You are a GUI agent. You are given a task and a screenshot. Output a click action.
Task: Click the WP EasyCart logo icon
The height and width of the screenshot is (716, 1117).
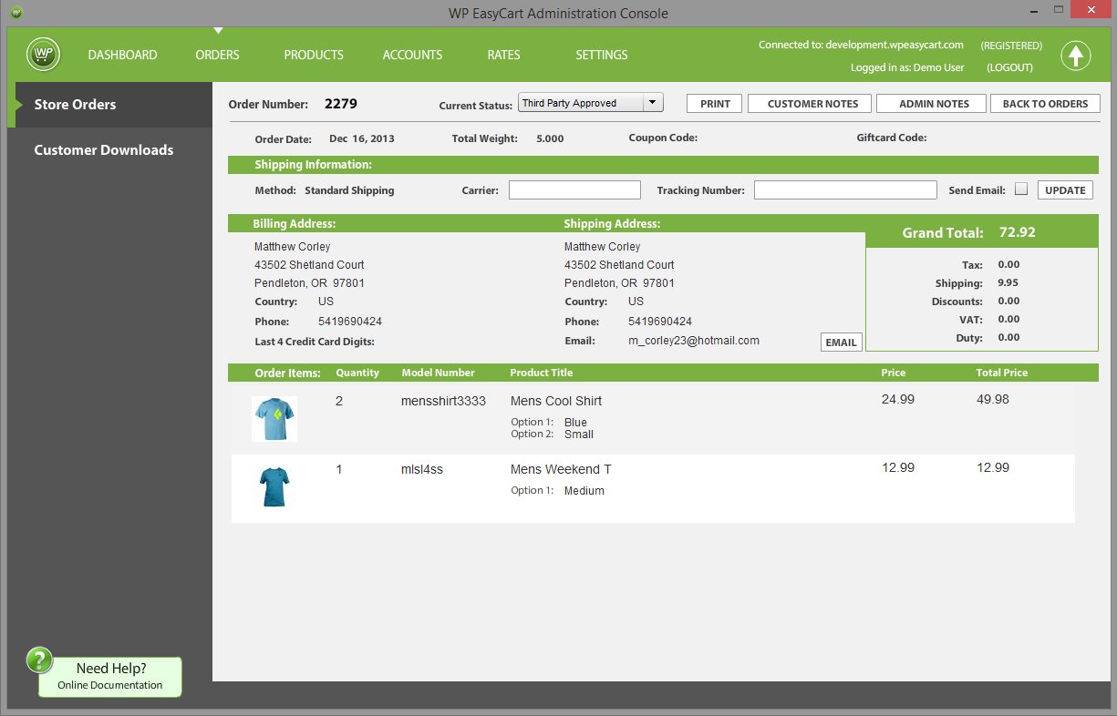pos(43,55)
